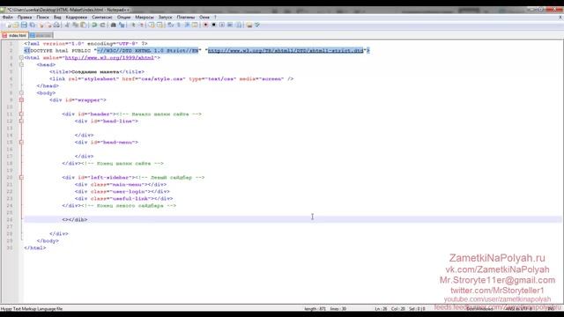Open the Макросы menu
Image resolution: width=564 pixels, height=317 pixels.
[145, 18]
